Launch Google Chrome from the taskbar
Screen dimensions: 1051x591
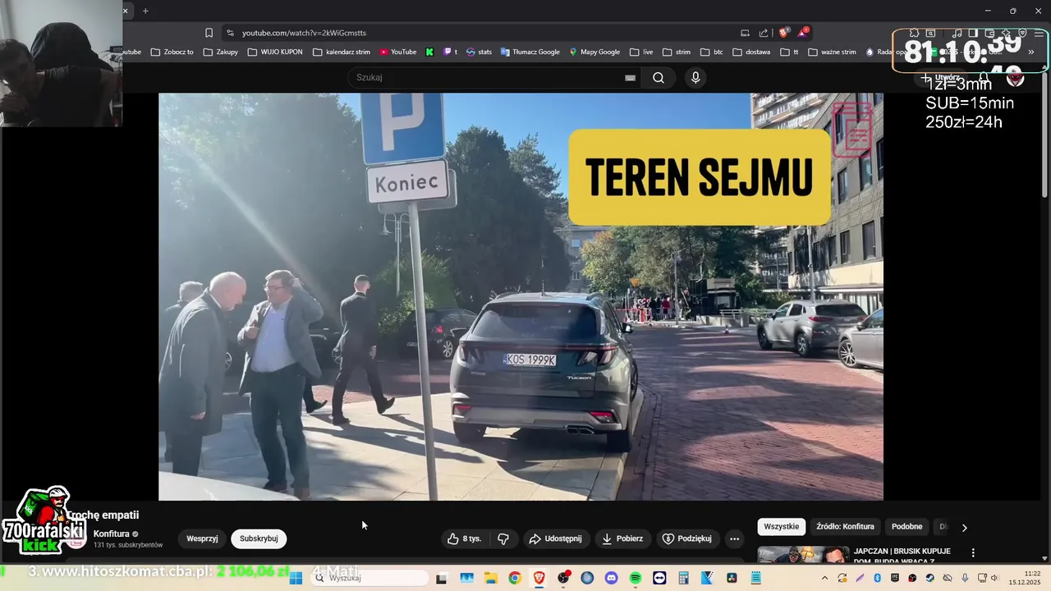click(515, 578)
